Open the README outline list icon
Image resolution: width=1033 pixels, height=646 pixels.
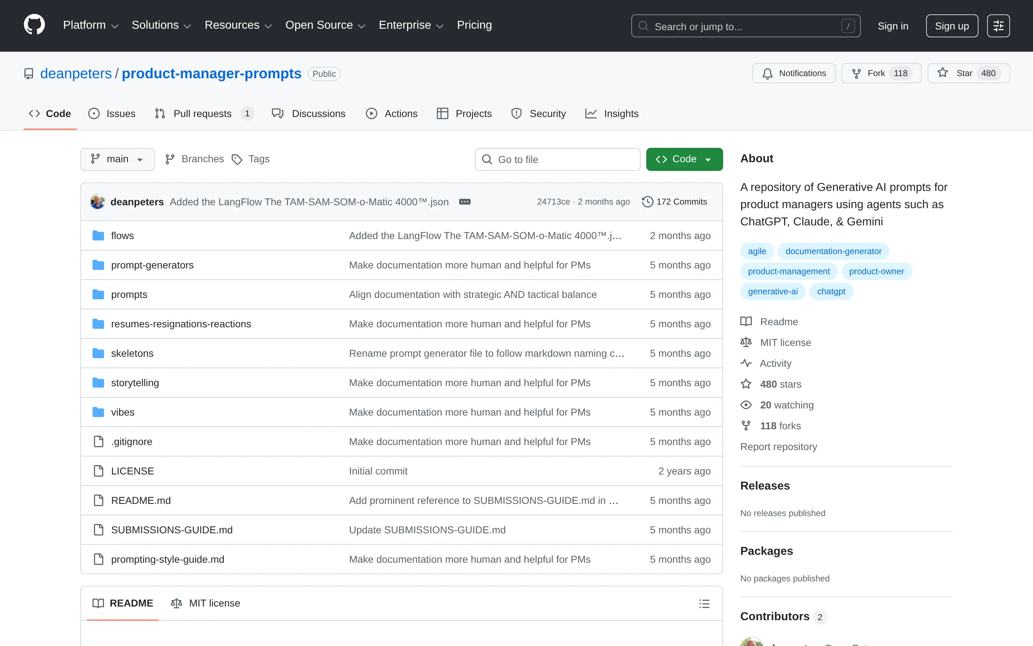click(x=704, y=603)
